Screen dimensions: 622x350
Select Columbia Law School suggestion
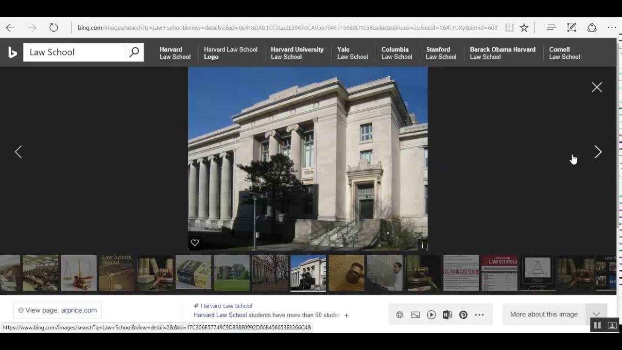(397, 53)
